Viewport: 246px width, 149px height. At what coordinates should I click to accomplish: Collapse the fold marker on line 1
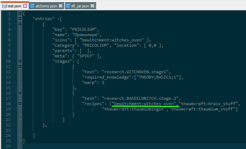20,13
